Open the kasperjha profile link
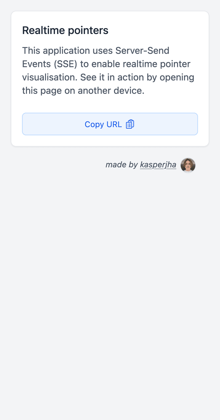Image resolution: width=220 pixels, height=420 pixels. 158,165
